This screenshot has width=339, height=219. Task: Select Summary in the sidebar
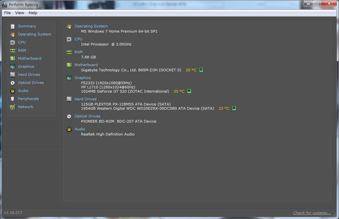[27, 26]
